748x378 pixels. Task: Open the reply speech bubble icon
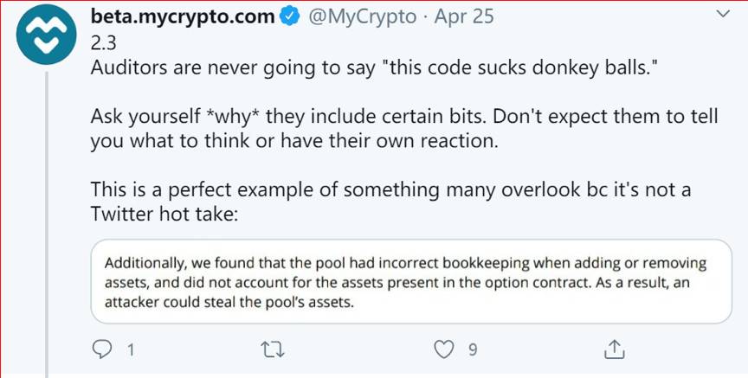click(x=101, y=350)
